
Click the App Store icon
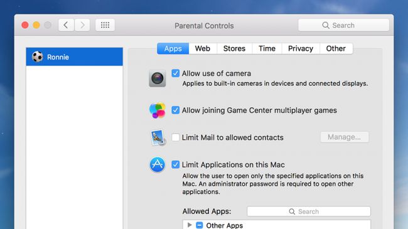(x=157, y=164)
